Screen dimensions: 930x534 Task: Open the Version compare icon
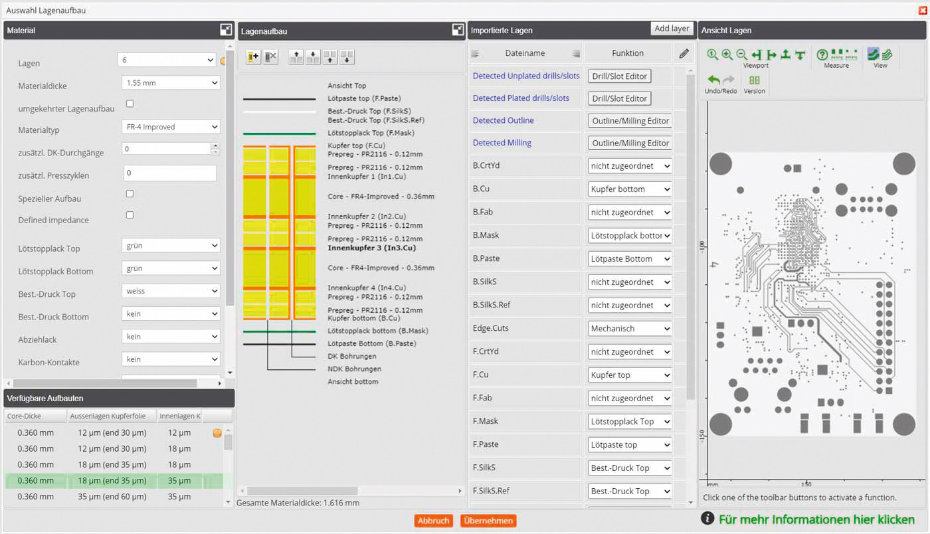[x=755, y=80]
